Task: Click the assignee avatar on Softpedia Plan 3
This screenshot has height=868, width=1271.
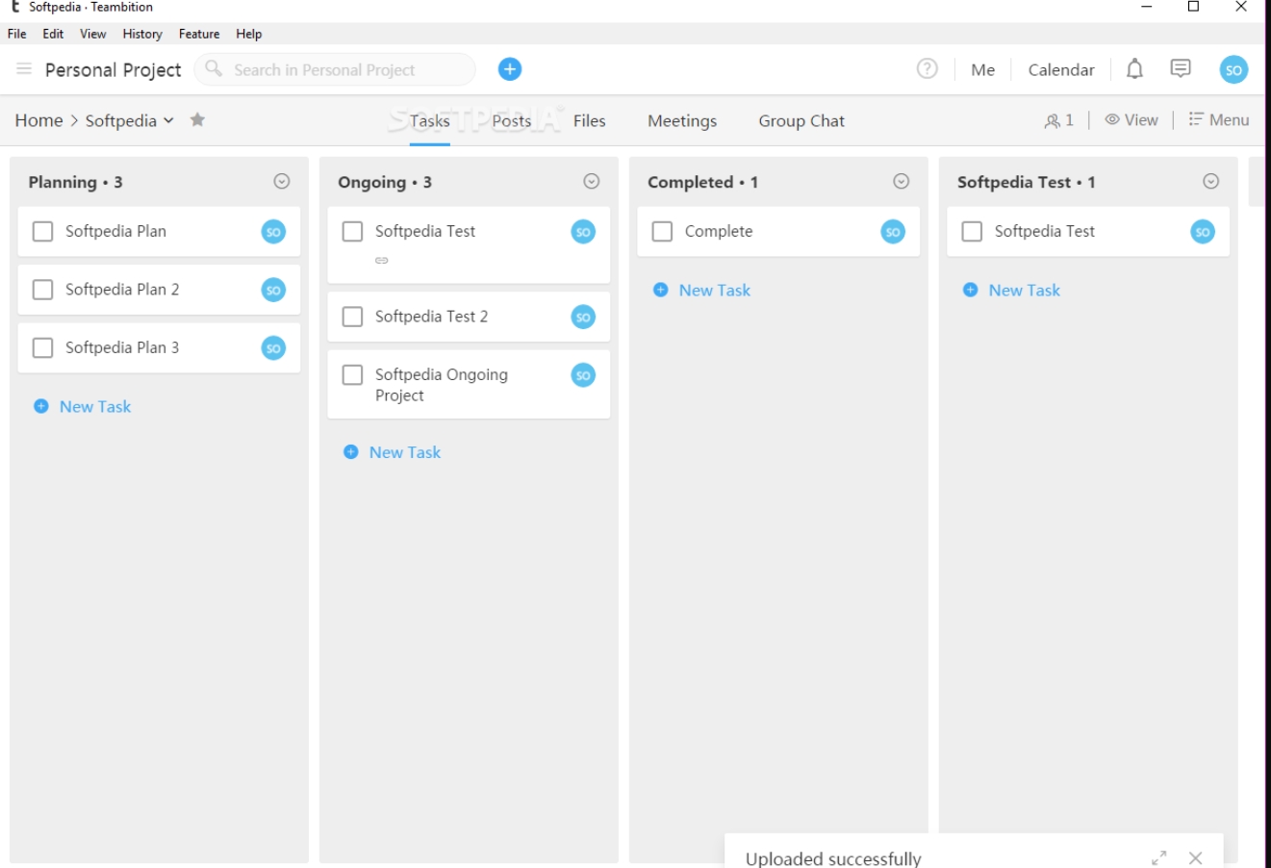Action: (273, 348)
